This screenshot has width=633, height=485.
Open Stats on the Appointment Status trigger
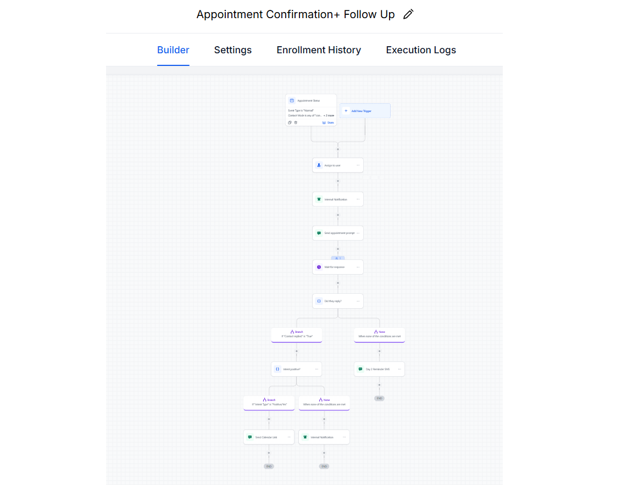tap(328, 122)
